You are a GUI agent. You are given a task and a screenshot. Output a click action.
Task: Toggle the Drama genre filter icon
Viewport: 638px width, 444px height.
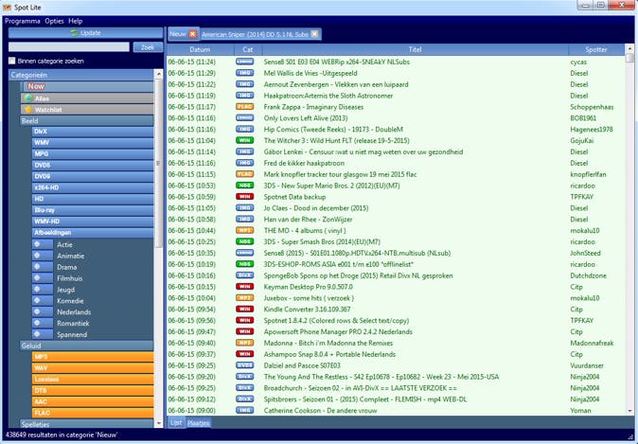[43, 267]
